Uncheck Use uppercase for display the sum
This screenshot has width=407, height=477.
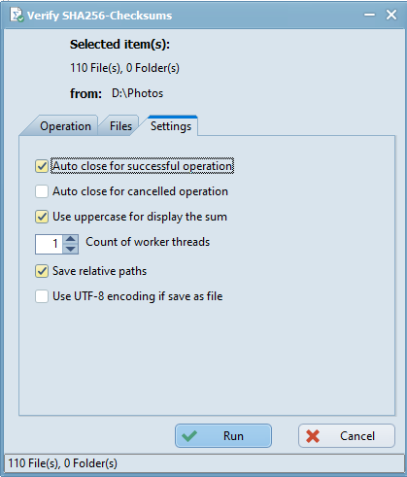(42, 217)
